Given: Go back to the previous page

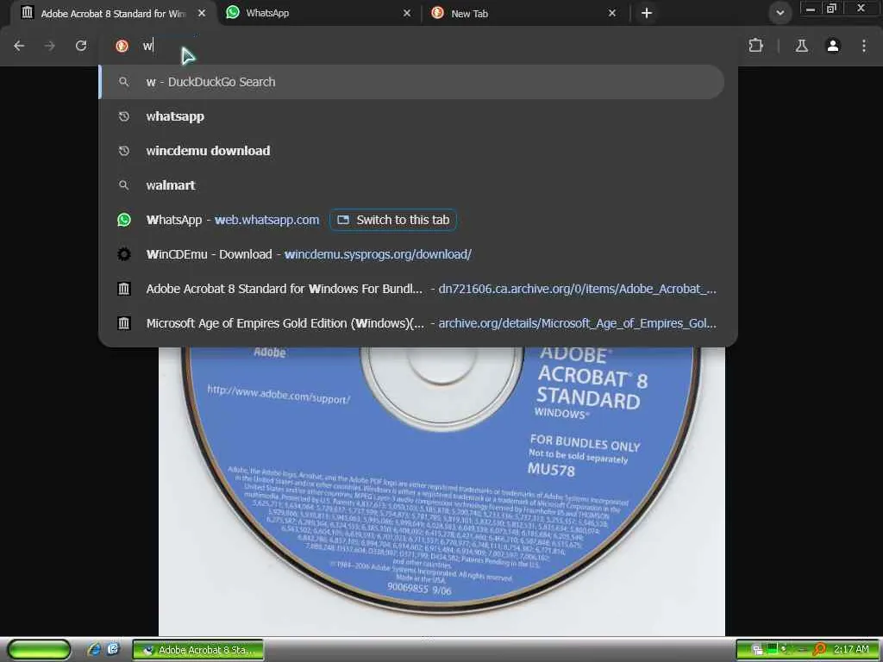Looking at the screenshot, I should [x=19, y=46].
